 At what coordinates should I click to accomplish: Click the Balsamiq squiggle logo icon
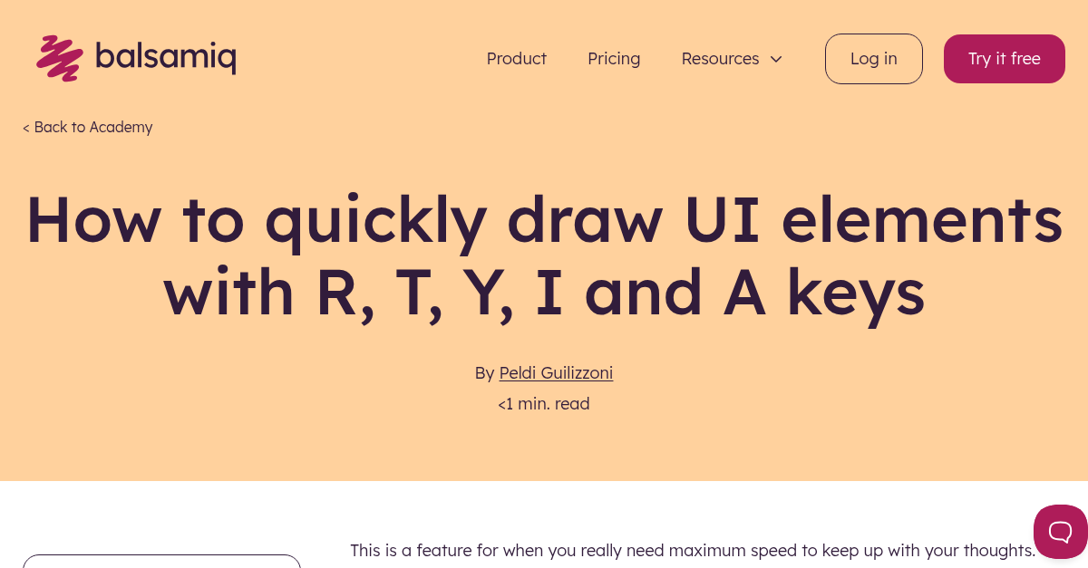pyautogui.click(x=58, y=57)
